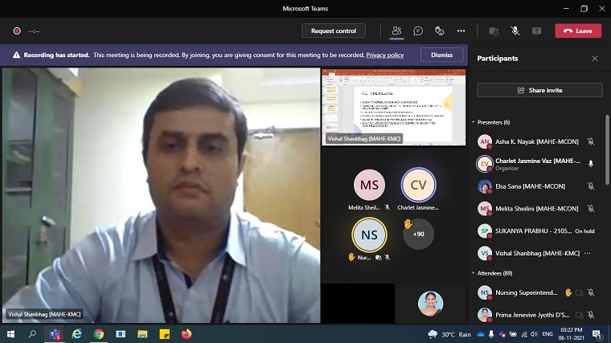Open Firefox from the taskbar

coord(187,333)
